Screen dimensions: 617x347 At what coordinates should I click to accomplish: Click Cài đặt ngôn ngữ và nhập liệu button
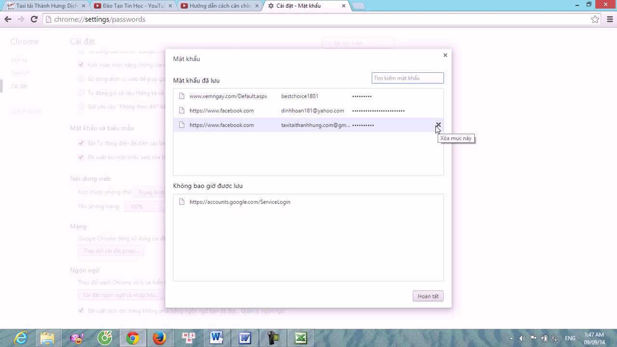pyautogui.click(x=121, y=294)
